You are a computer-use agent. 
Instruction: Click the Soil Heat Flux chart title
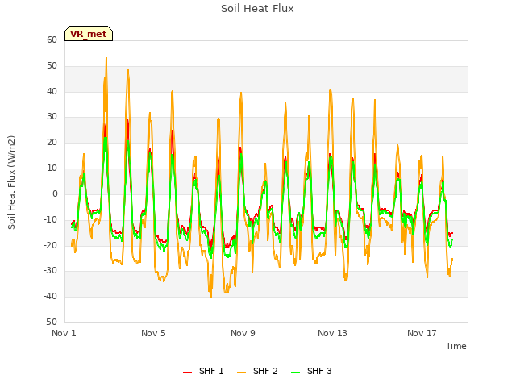[x=257, y=9]
